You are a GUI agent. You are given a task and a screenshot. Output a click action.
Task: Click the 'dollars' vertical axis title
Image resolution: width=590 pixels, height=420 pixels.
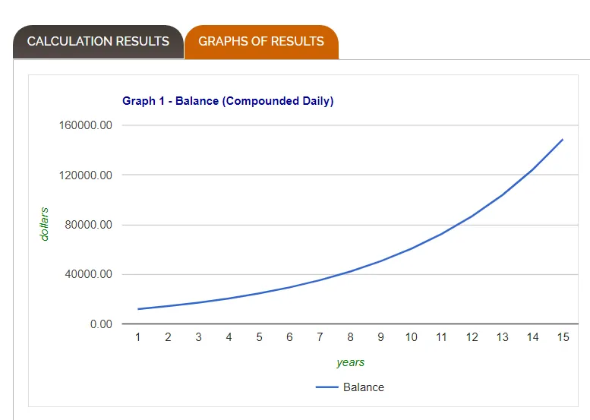click(44, 224)
